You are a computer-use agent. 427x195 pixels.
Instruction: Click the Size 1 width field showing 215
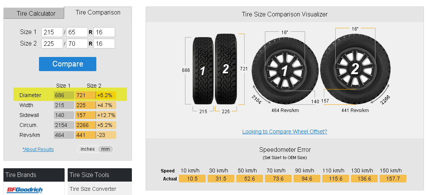pyautogui.click(x=52, y=32)
